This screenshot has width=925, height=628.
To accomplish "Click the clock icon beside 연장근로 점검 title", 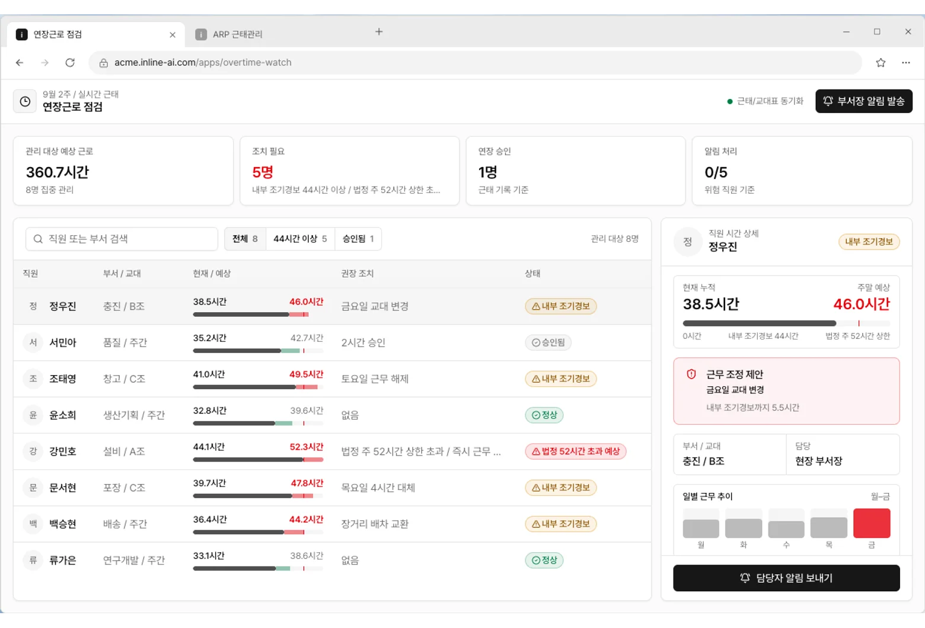I will tap(25, 101).
